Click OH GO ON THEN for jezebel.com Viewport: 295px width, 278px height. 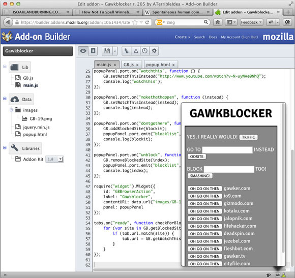click(204, 241)
